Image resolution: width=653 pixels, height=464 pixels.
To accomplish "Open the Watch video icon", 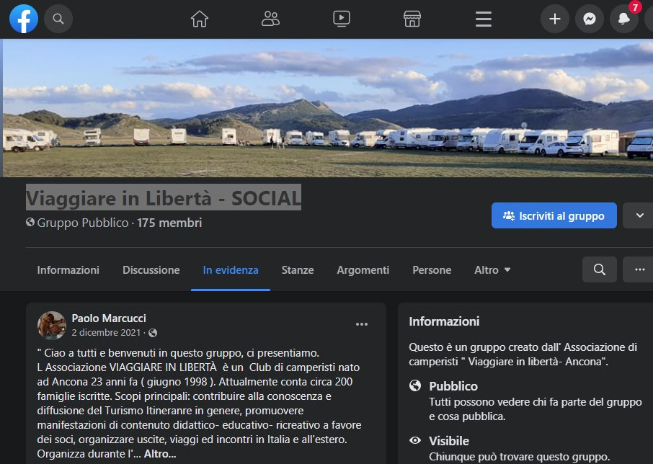I will pyautogui.click(x=342, y=19).
